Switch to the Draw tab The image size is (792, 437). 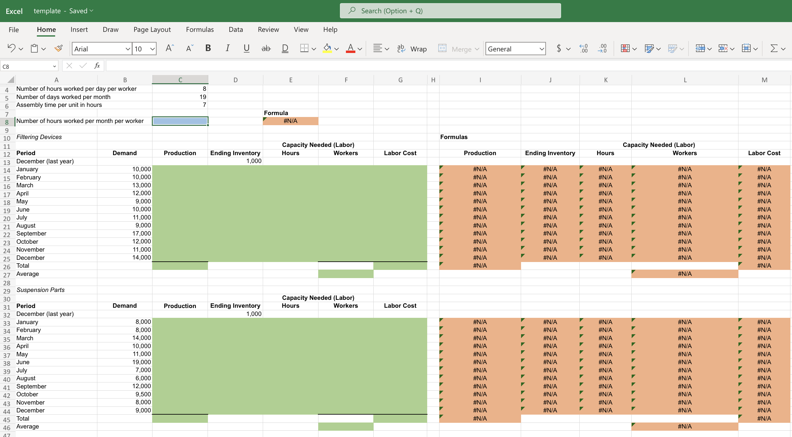click(x=111, y=30)
